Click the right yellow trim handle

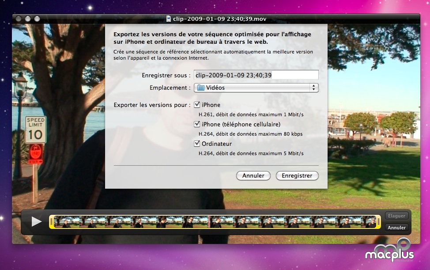click(378, 222)
